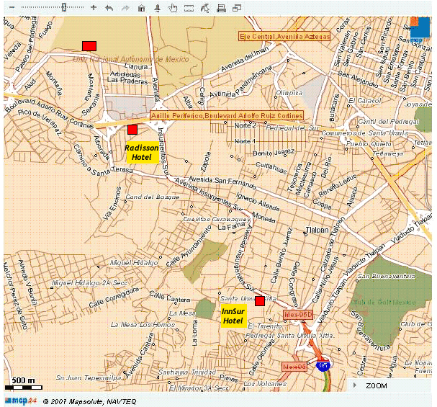Click the Las Praderas label
Viewport: 437px width, 407px height.
click(x=127, y=81)
